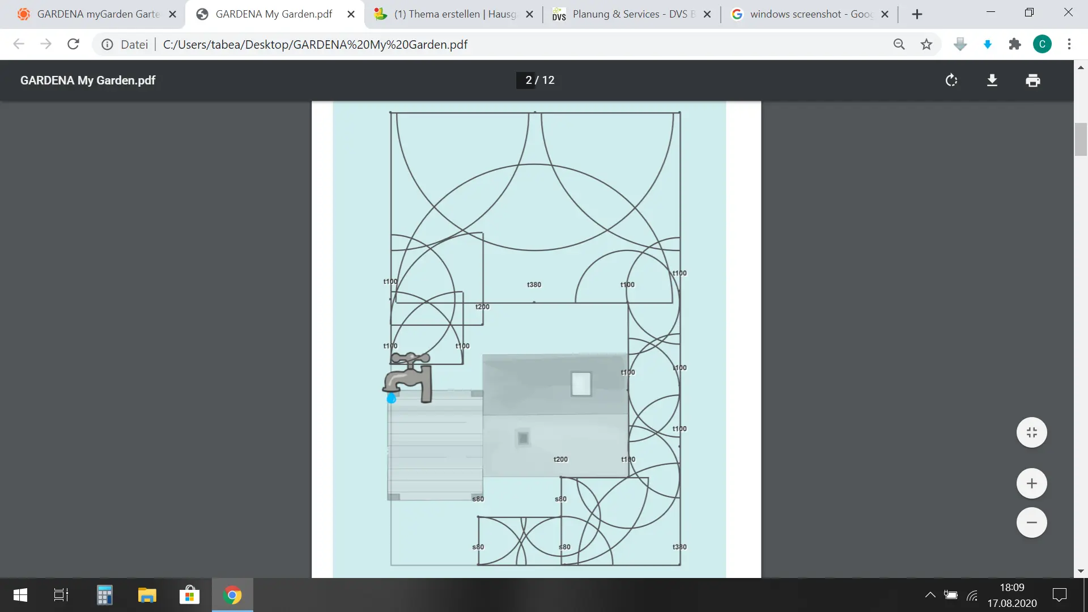Print the GARDENA PDF document
Viewport: 1088px width, 612px height.
[1032, 80]
